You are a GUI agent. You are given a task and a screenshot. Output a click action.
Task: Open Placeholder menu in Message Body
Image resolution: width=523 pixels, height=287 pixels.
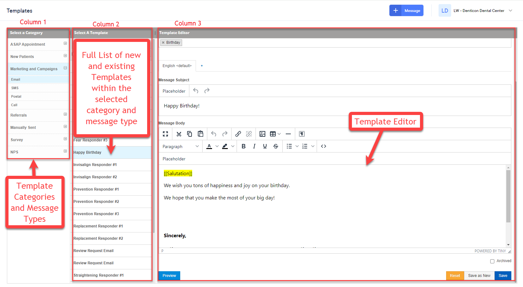click(174, 159)
